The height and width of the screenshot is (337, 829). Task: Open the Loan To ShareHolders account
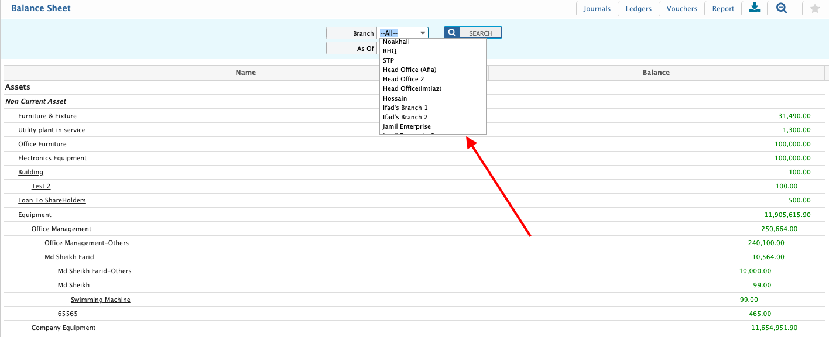tap(52, 200)
